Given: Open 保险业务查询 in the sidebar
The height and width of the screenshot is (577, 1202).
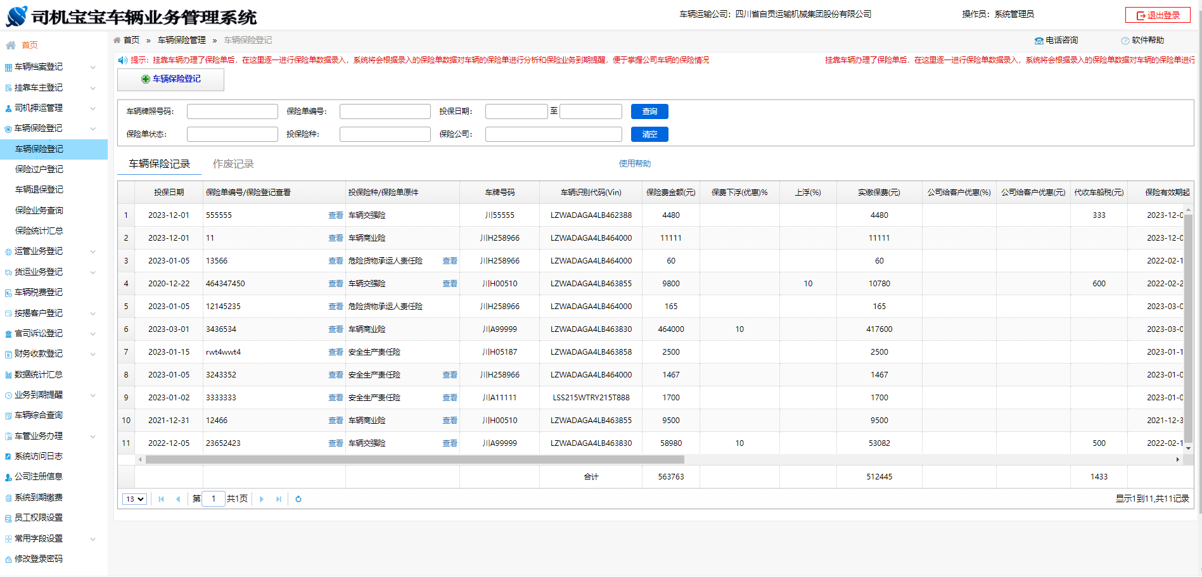Looking at the screenshot, I should [39, 210].
